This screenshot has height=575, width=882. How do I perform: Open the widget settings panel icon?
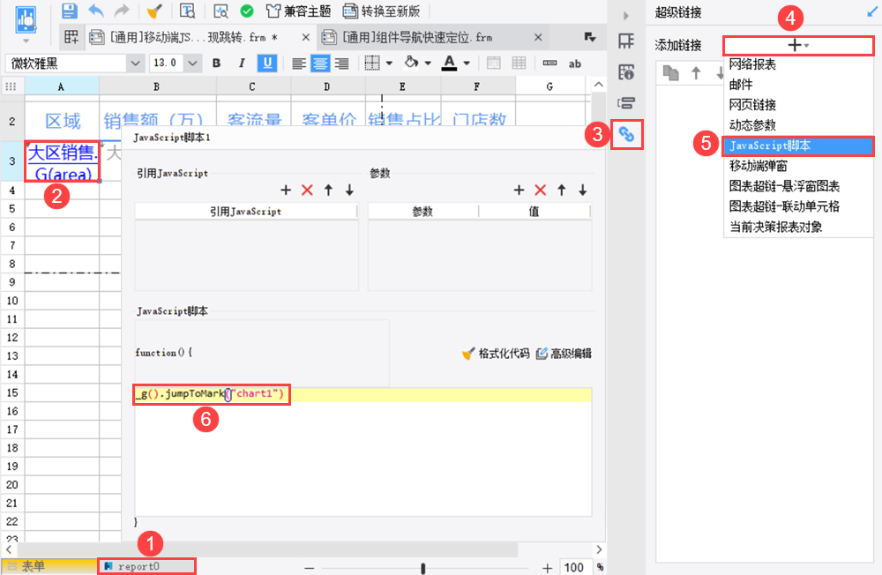pos(626,103)
